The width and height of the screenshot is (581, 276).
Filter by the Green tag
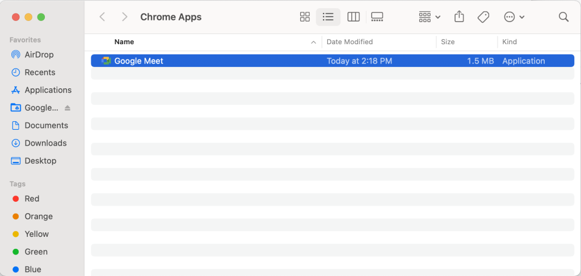pyautogui.click(x=36, y=252)
